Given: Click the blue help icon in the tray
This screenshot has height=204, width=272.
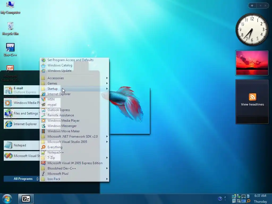Looking at the screenshot, I should pos(220,199).
